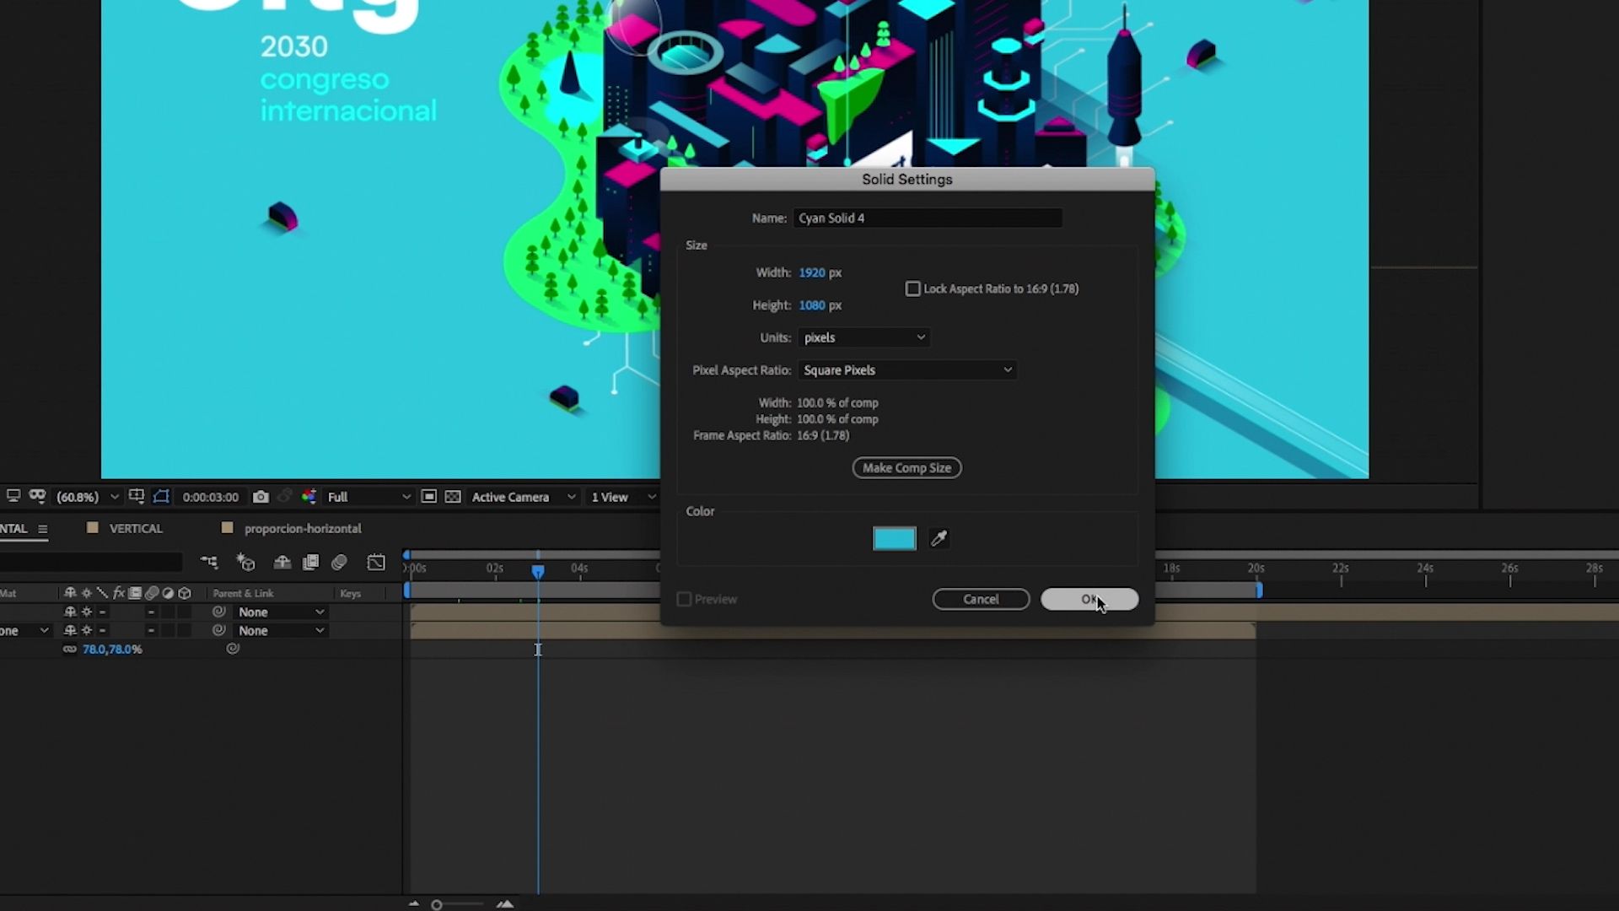Confirm Solid Settings with OK button
The height and width of the screenshot is (911, 1619).
[1089, 599]
